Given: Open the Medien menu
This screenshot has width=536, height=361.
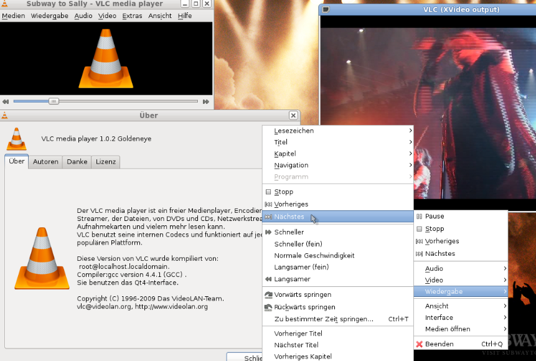Looking at the screenshot, I should click(13, 16).
